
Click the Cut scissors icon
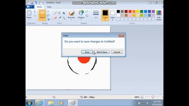point(35,11)
